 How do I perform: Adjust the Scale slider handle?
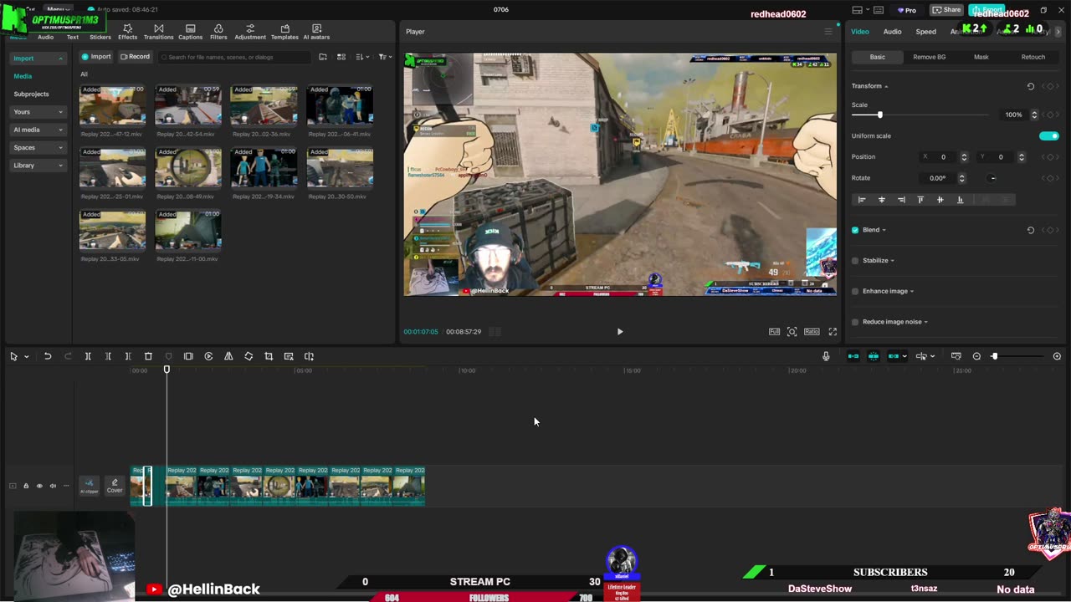[x=879, y=115]
